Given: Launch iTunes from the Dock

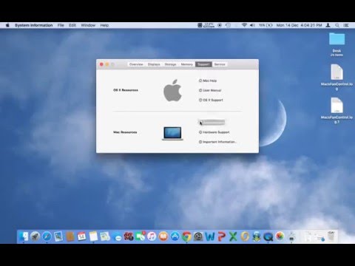Looking at the screenshot, I should click(x=152, y=236).
